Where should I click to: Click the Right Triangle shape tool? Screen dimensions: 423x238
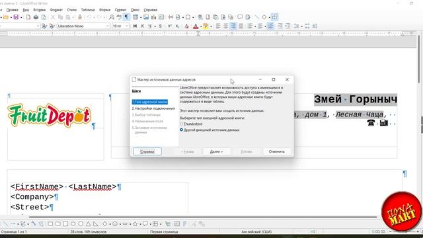(x=96, y=224)
